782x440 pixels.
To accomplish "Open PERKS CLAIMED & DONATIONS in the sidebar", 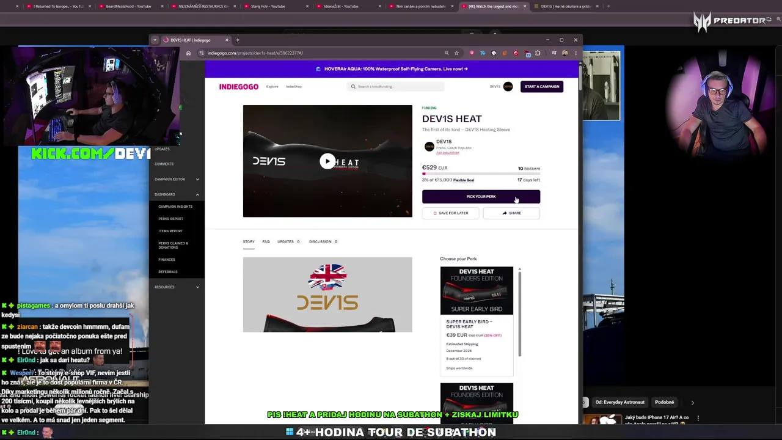I will pyautogui.click(x=173, y=245).
